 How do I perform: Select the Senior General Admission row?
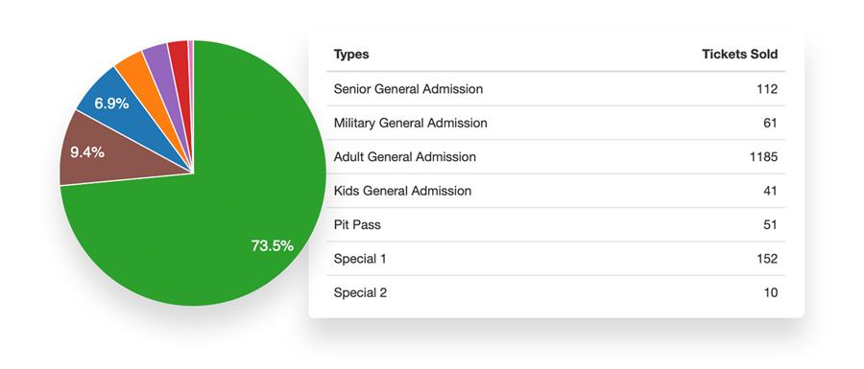(x=556, y=89)
